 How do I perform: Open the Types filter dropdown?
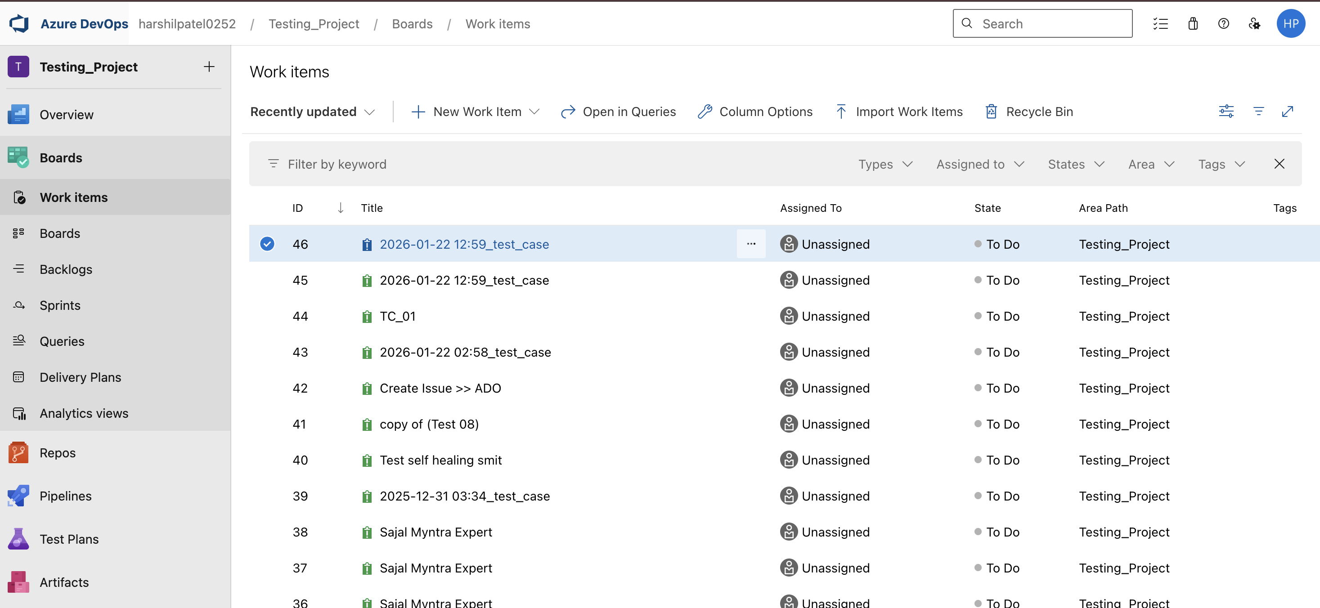885,165
